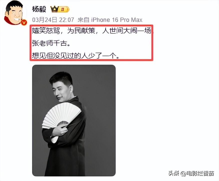Click the arrow tip of the membership badge
Screen dimensions: 219x181
68,9
